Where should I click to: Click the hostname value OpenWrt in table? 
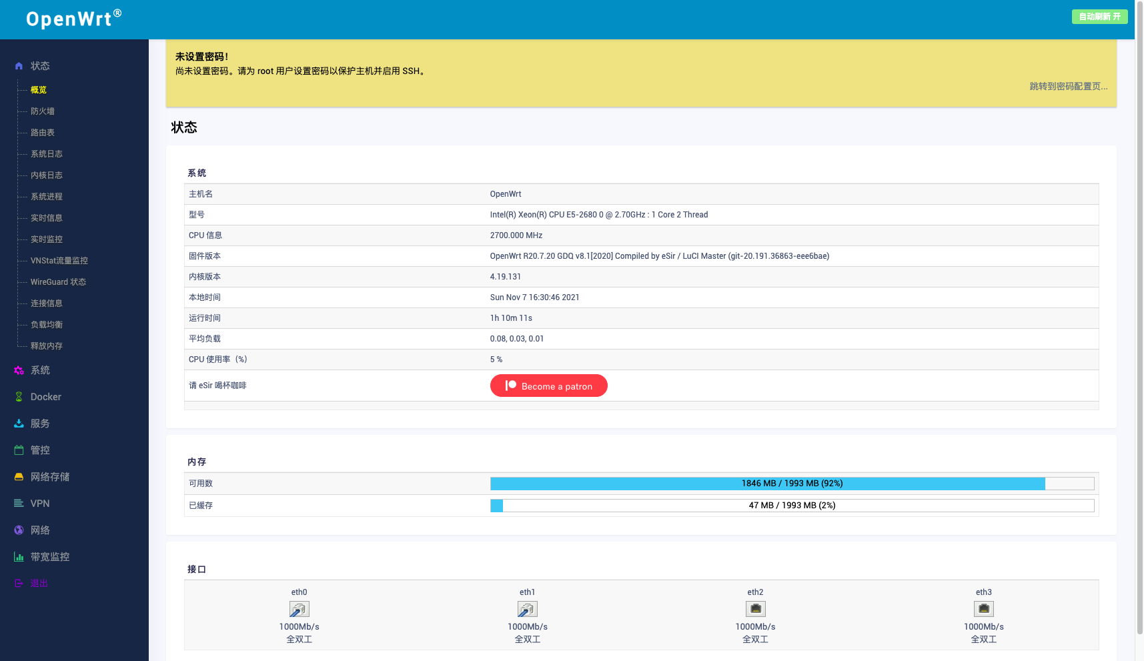[506, 194]
